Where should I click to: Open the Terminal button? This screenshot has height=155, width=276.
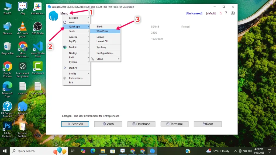(174, 124)
